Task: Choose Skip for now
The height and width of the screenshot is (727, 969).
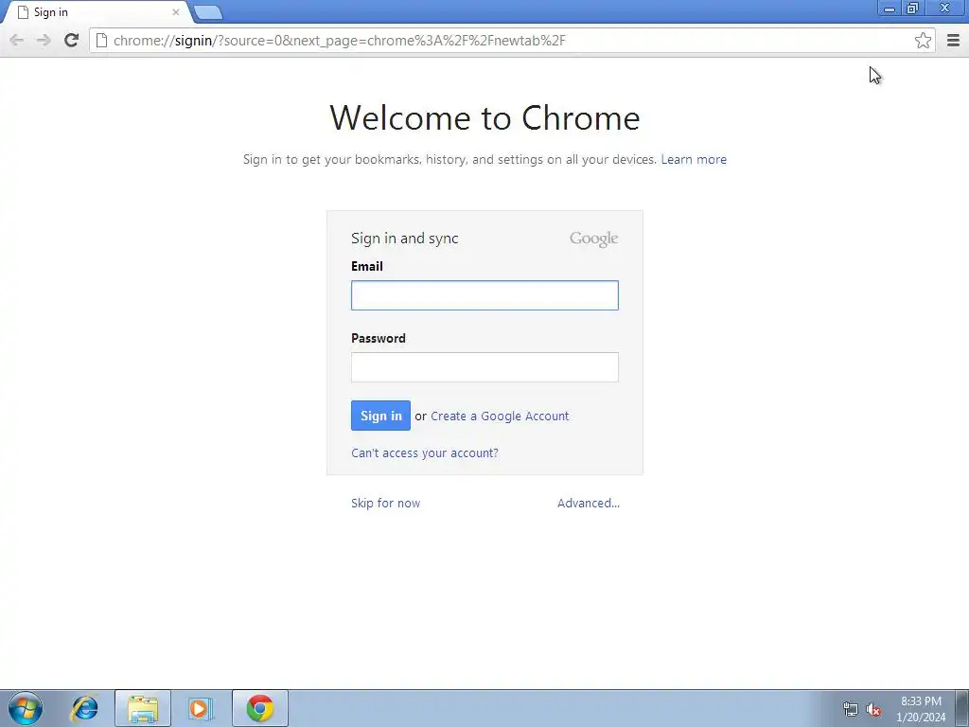Action: (386, 504)
